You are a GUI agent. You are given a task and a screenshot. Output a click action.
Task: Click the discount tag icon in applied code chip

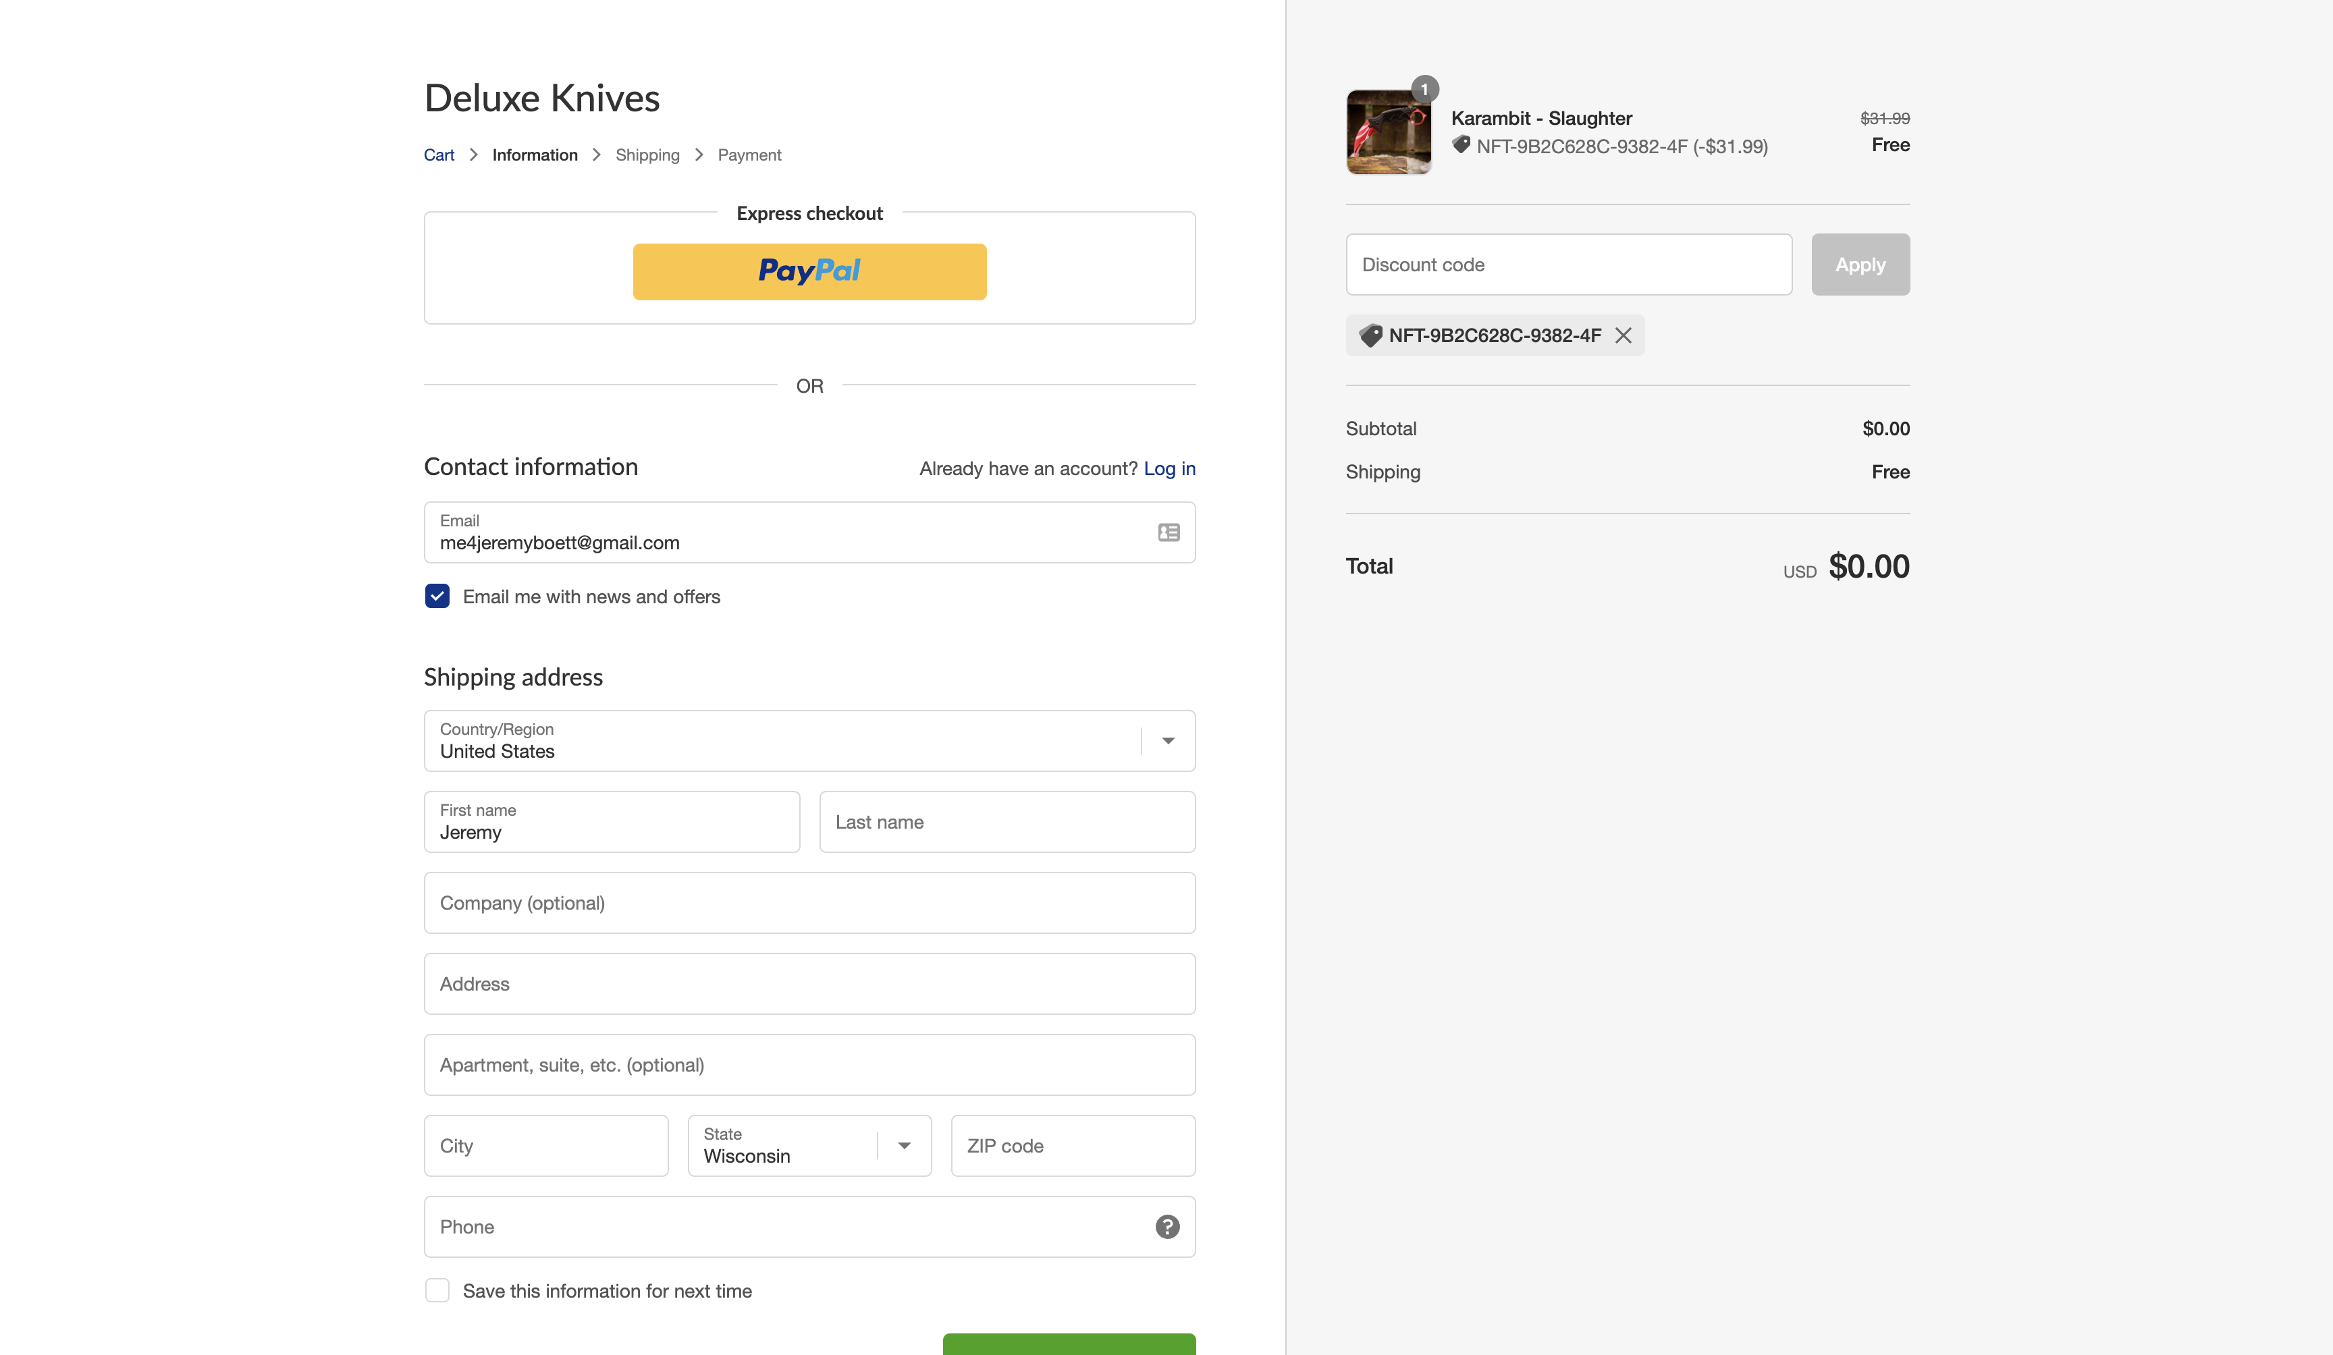pos(1370,335)
